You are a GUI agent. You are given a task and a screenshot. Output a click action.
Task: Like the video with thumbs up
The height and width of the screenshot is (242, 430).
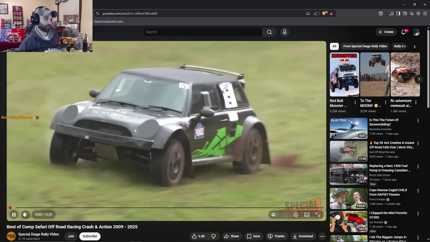[198, 236]
